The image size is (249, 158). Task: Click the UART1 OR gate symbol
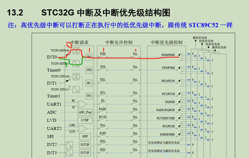tap(82, 104)
